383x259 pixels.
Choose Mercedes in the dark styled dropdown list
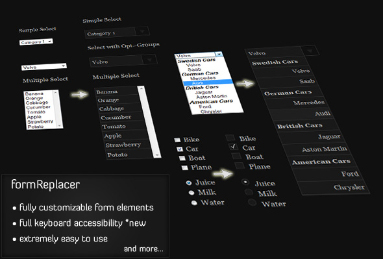click(296, 104)
